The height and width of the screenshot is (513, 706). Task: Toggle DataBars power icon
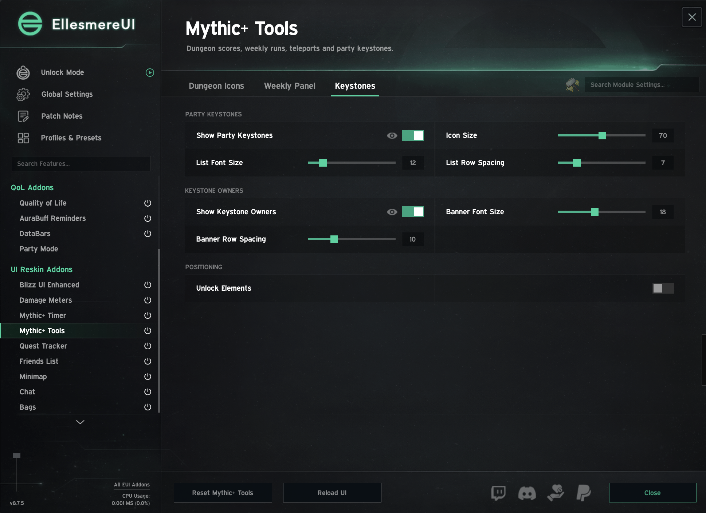click(x=148, y=234)
